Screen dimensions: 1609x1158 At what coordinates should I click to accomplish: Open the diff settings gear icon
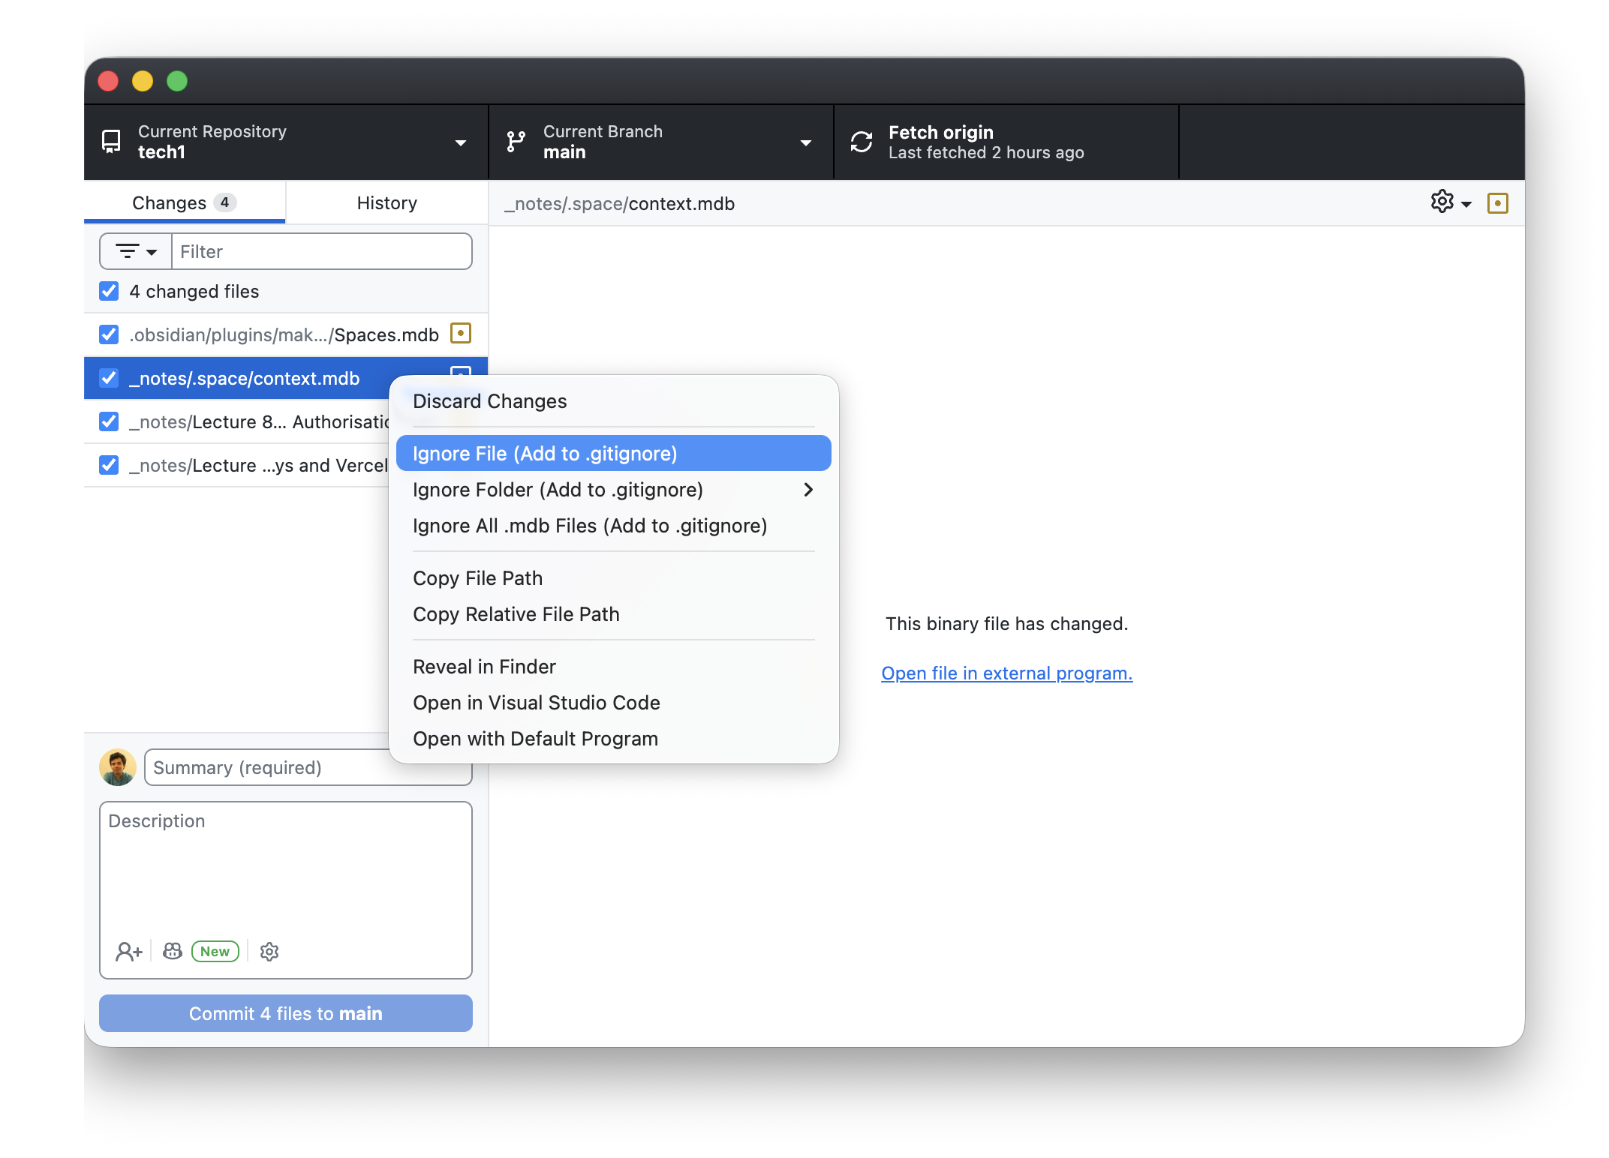pyautogui.click(x=1442, y=202)
